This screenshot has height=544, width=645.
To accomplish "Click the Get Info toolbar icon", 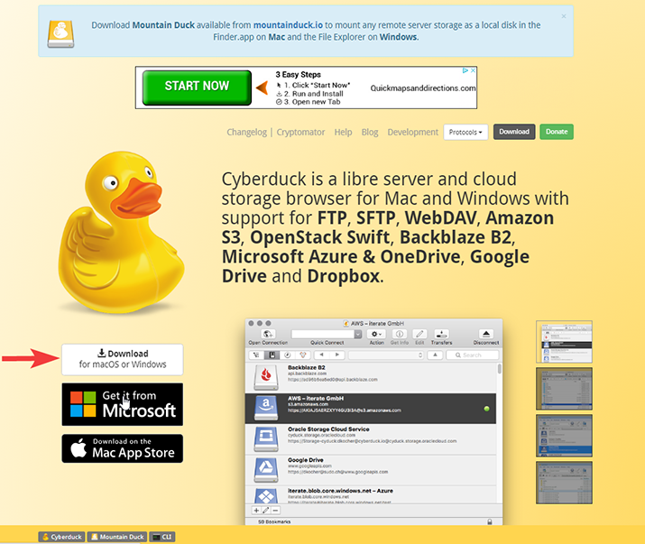I will [399, 334].
